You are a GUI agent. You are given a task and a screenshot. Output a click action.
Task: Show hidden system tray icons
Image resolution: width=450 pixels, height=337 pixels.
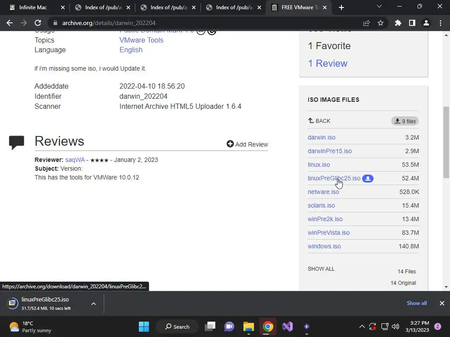pyautogui.click(x=362, y=326)
